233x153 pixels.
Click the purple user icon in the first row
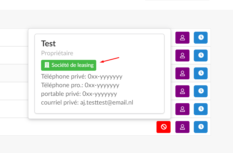182,38
